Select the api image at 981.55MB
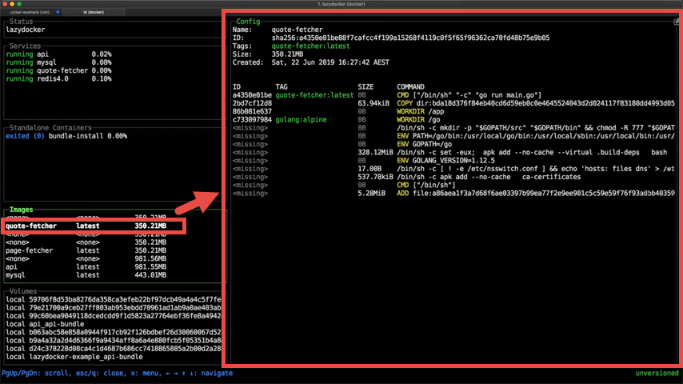 point(13,267)
